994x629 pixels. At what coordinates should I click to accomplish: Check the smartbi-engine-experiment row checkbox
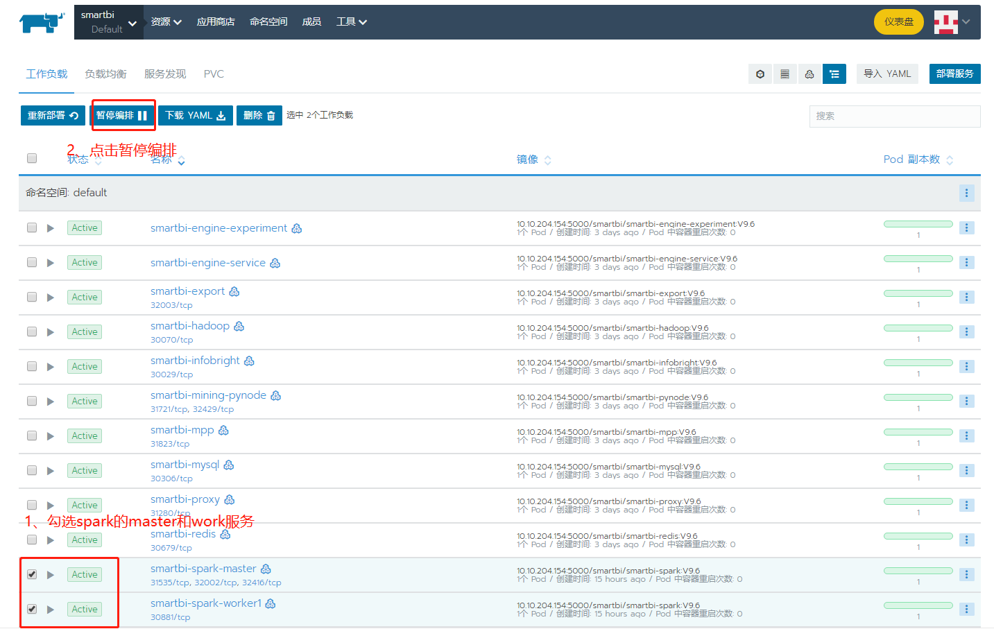pyautogui.click(x=32, y=227)
